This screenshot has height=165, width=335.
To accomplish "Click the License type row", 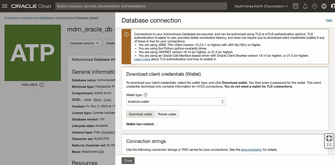I will click(93, 113).
